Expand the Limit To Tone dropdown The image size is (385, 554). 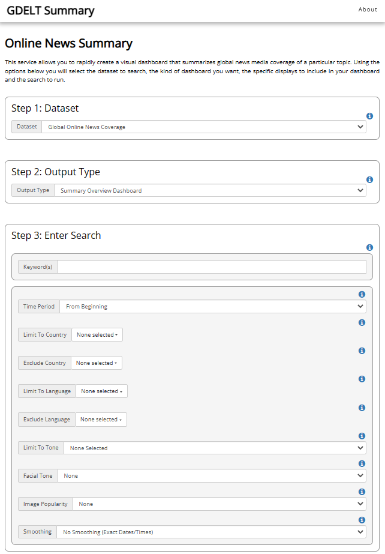[214, 448]
